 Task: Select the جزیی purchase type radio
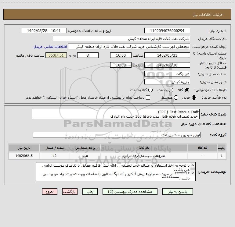[x=194, y=98]
